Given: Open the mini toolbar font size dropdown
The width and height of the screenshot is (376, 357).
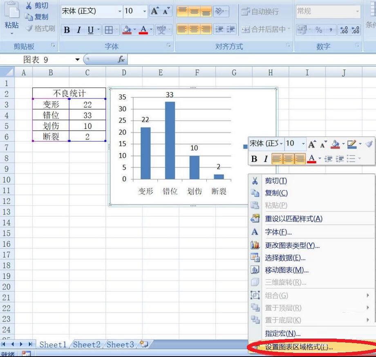Looking at the screenshot, I should 303,144.
